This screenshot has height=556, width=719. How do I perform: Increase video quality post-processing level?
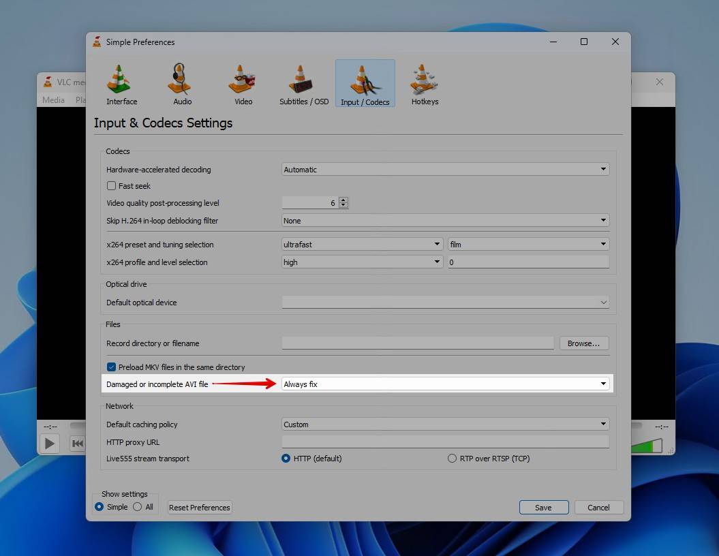[343, 200]
